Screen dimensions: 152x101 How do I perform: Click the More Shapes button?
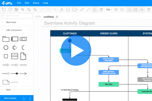(x=10, y=98)
